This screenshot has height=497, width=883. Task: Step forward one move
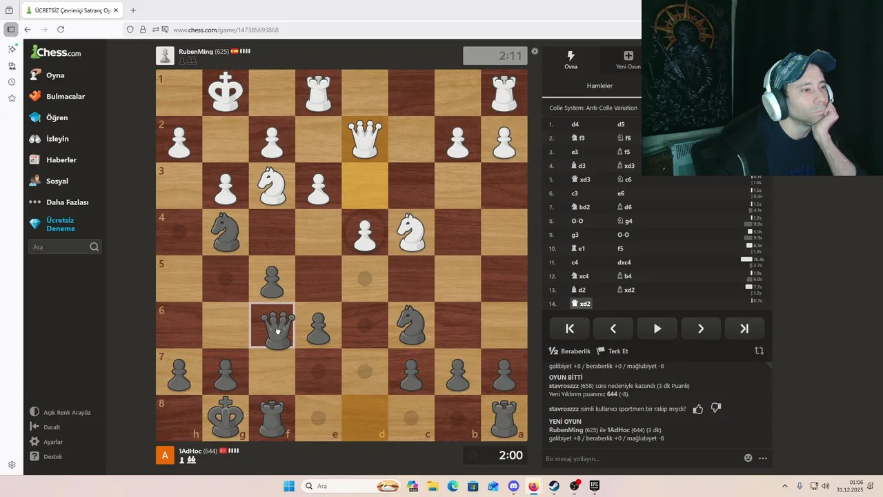pos(701,329)
